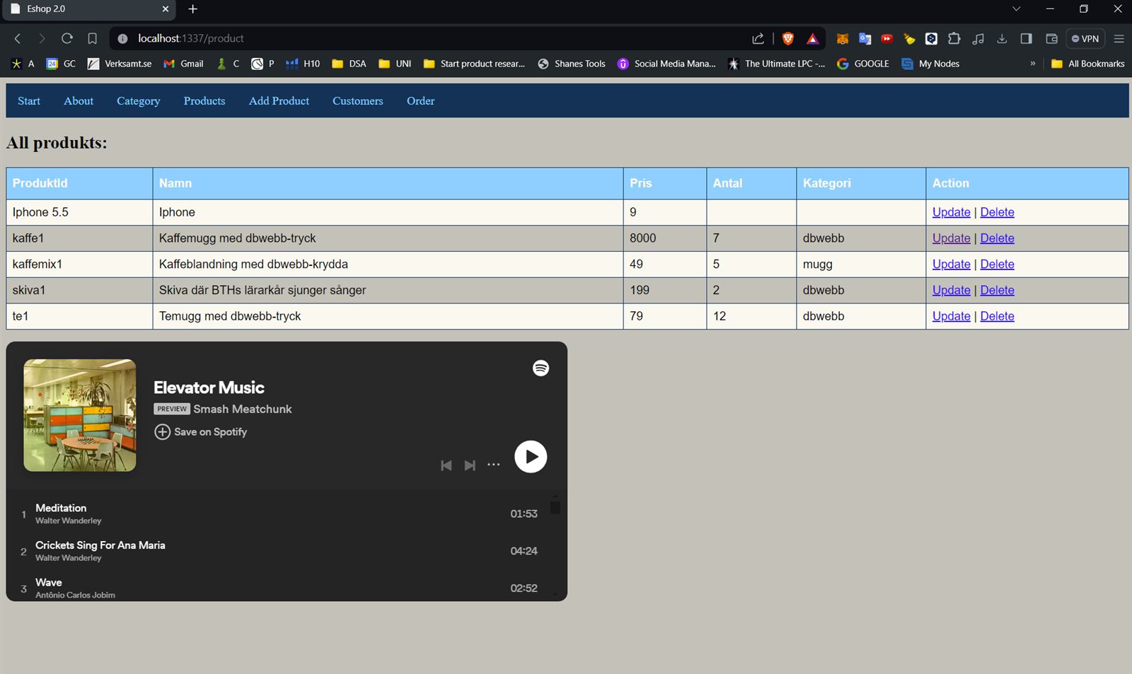Open the Customers nav link
The image size is (1132, 674).
[357, 100]
